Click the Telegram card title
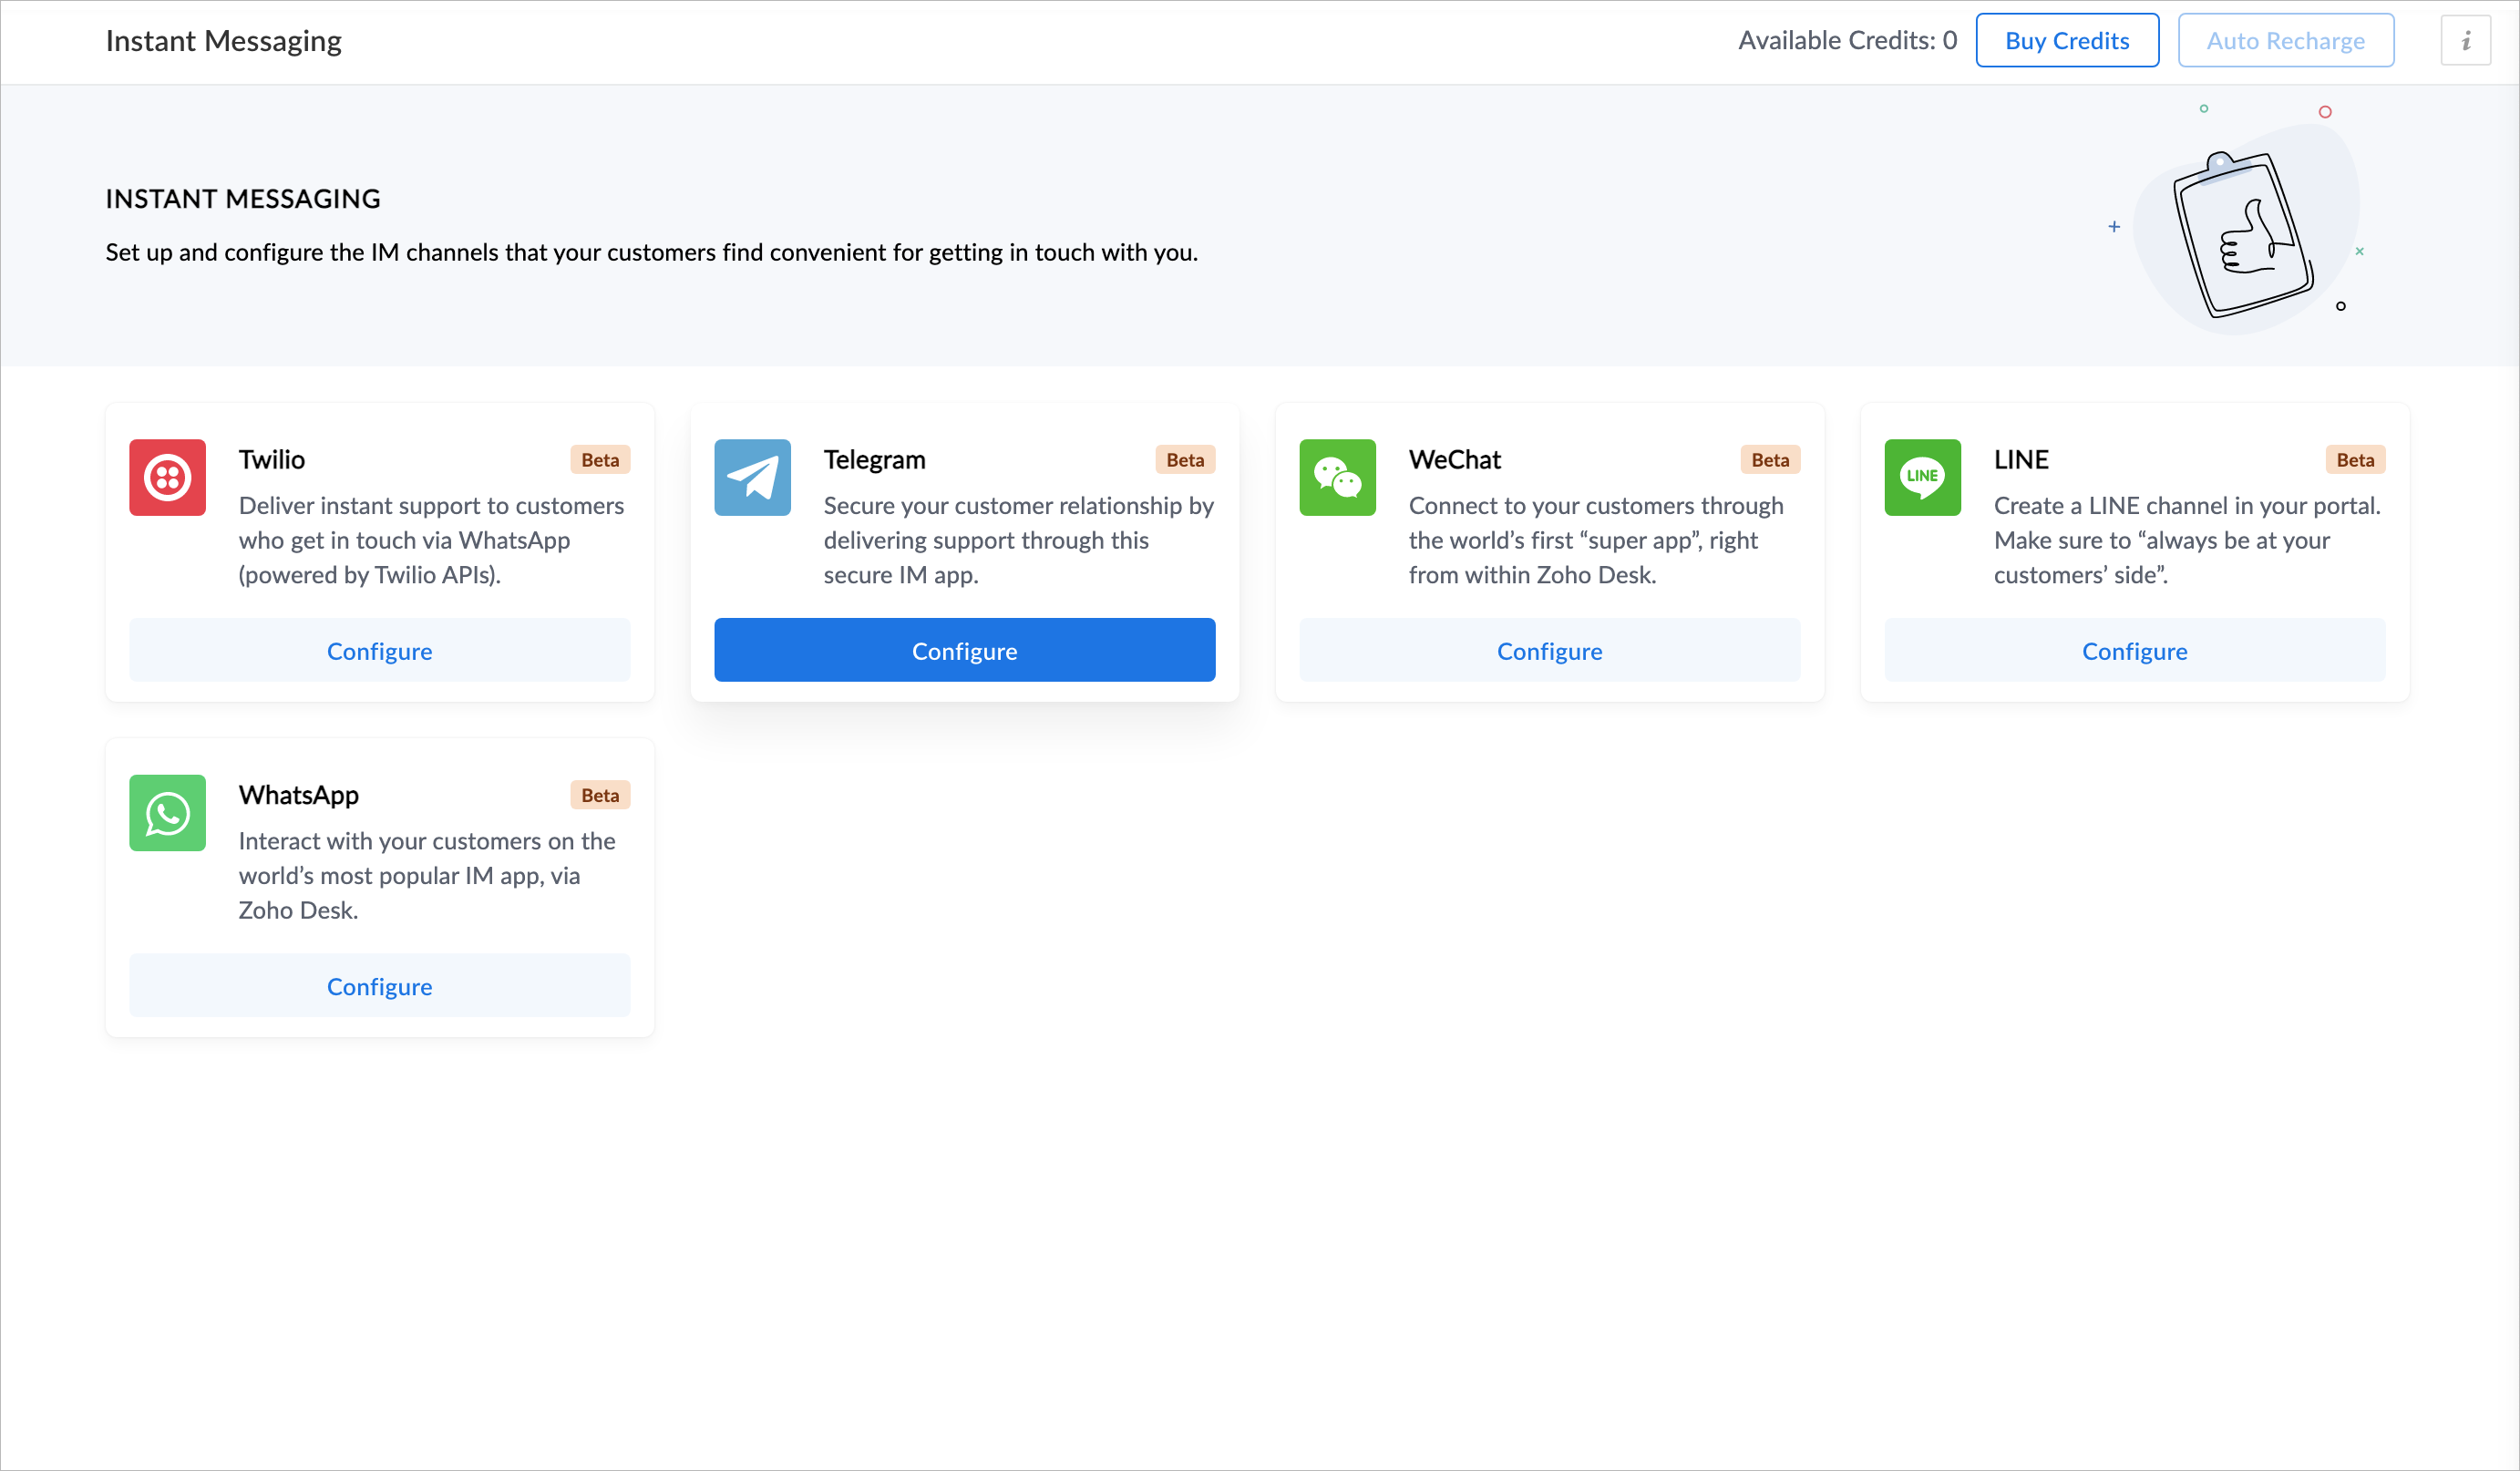Image resolution: width=2520 pixels, height=1471 pixels. [874, 459]
